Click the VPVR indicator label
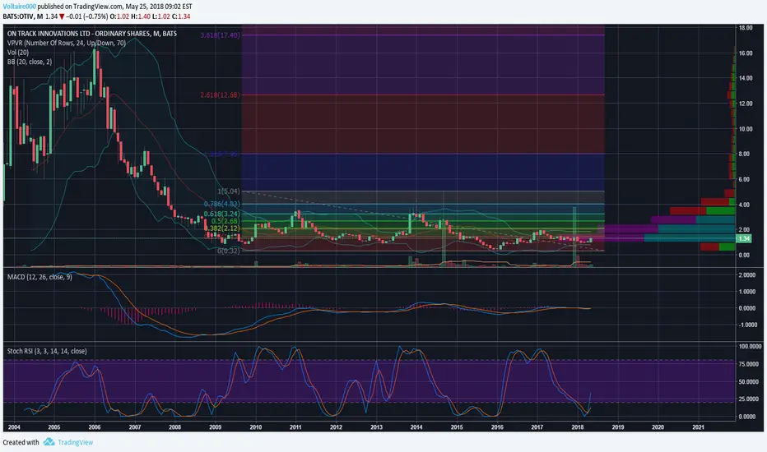The width and height of the screenshot is (767, 452). click(x=67, y=43)
